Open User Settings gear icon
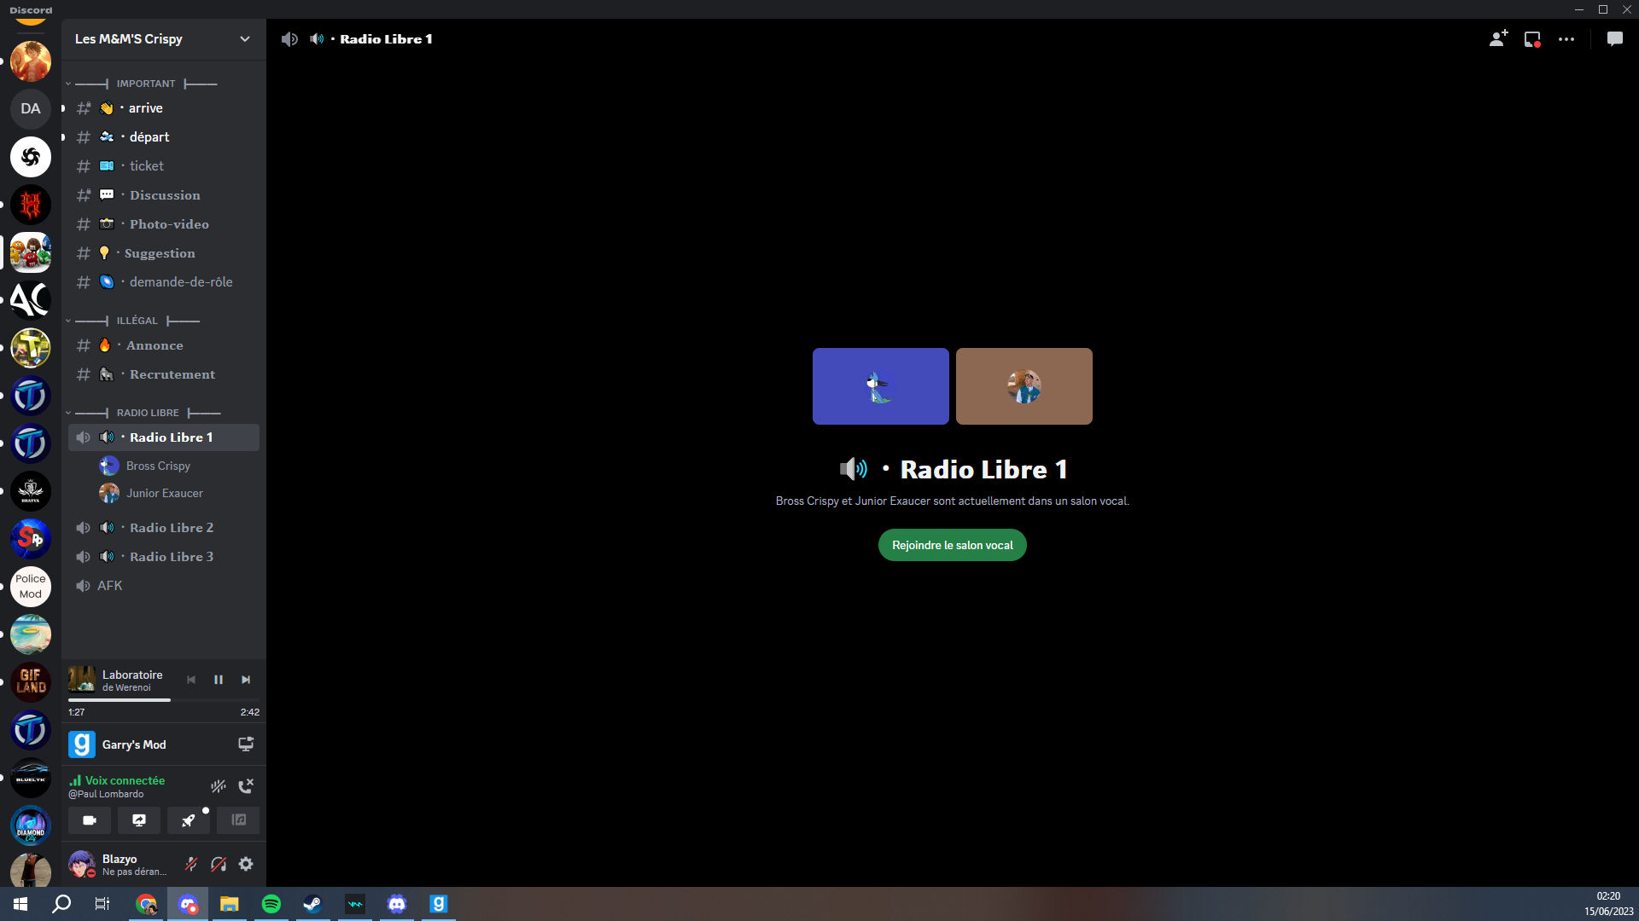The image size is (1639, 921). point(246,864)
